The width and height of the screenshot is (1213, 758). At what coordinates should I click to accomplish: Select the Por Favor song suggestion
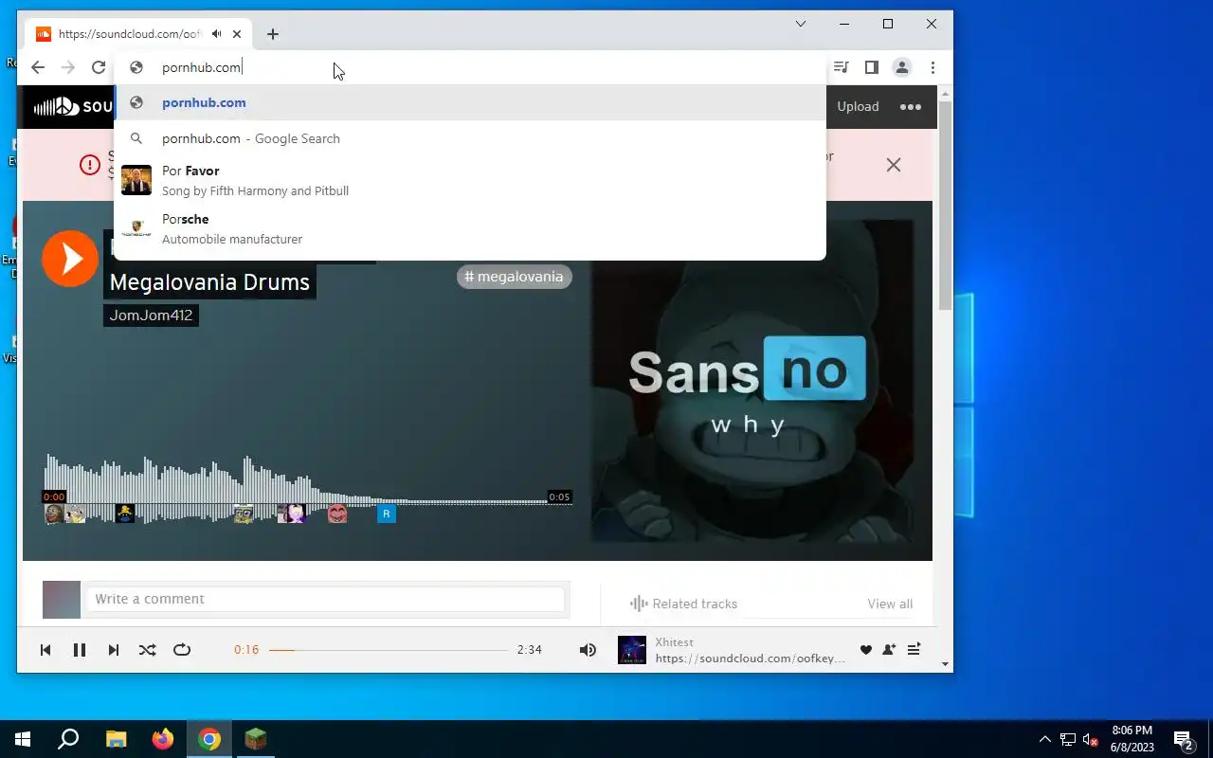(470, 180)
